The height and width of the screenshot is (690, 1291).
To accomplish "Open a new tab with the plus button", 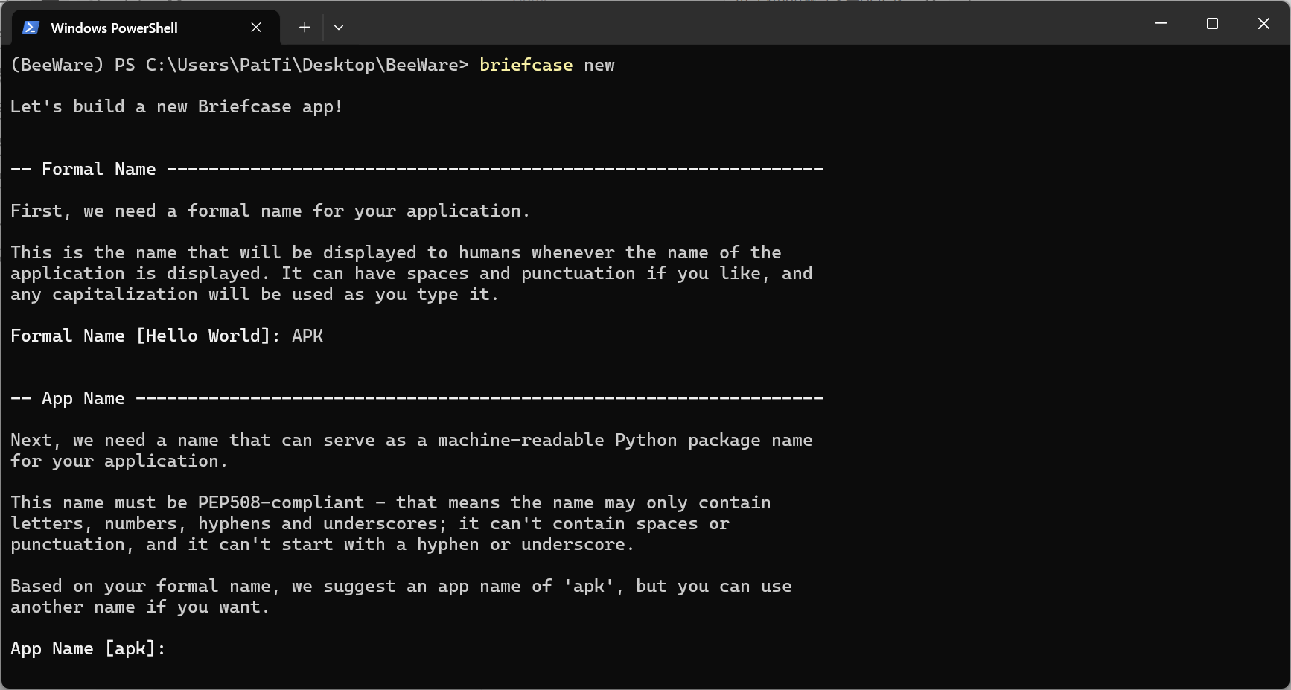I will coord(305,28).
